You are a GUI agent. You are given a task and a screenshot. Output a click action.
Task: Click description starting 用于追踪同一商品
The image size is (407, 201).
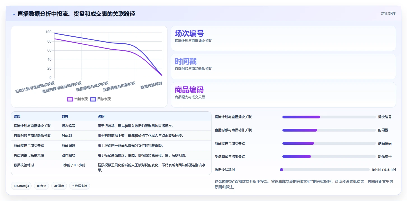tap(131, 146)
